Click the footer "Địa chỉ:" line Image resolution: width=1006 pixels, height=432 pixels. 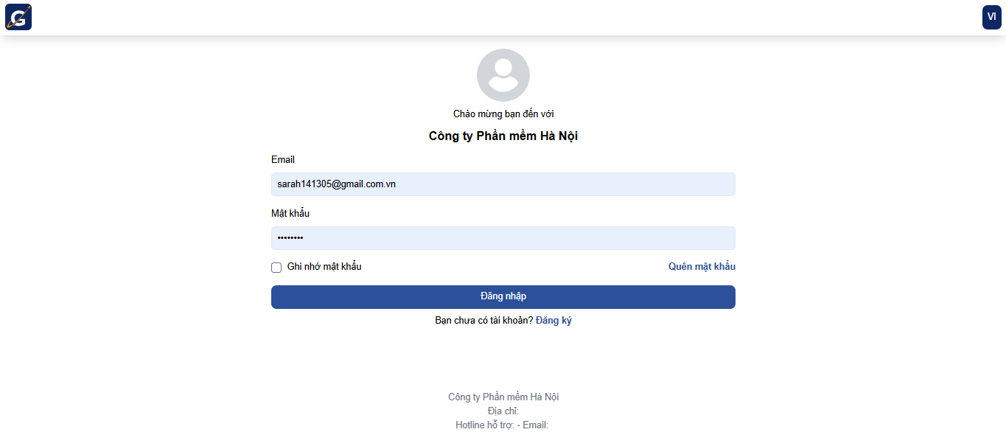pos(503,411)
